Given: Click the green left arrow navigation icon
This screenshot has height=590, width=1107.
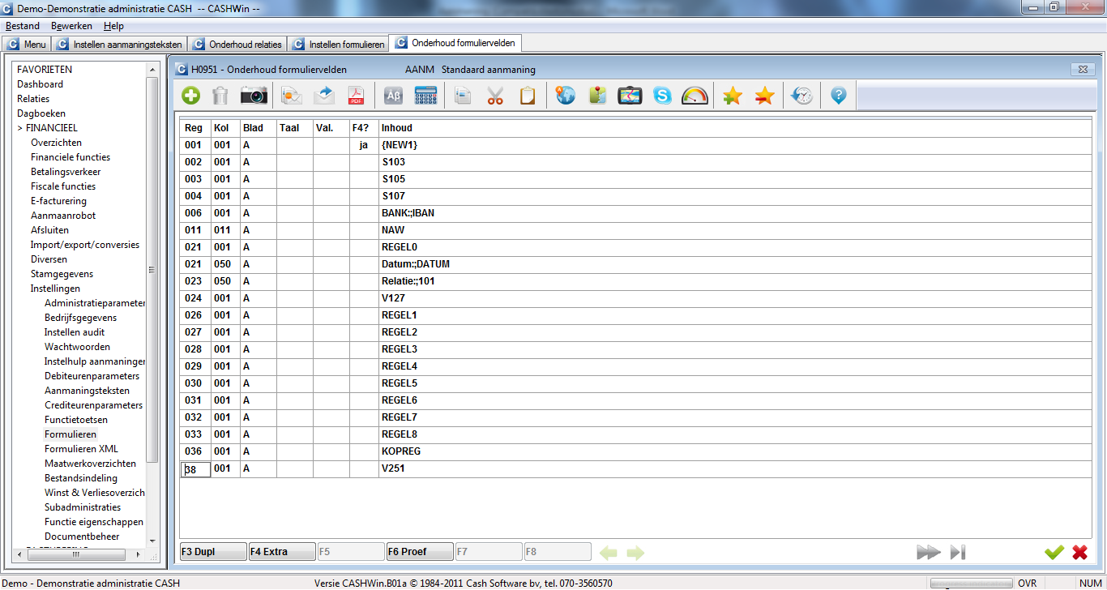Looking at the screenshot, I should (609, 552).
